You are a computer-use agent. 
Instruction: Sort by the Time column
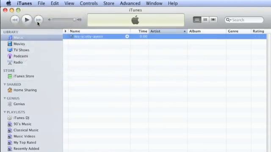tap(139, 31)
